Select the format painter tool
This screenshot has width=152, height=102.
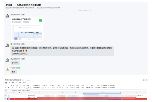tap(6, 88)
